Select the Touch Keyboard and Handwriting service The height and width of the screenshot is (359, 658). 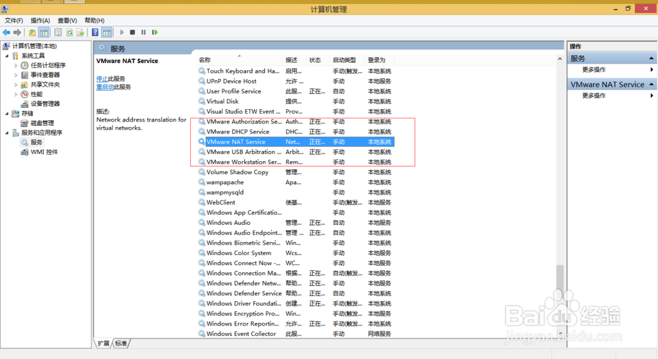tap(295, 71)
